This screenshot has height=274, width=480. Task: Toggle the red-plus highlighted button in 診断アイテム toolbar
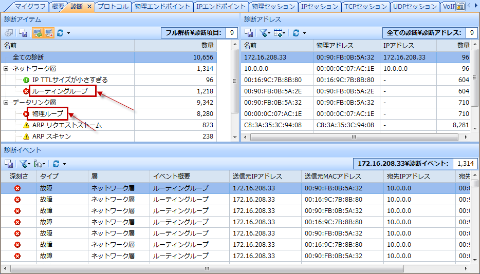pyautogui.click(x=49, y=33)
